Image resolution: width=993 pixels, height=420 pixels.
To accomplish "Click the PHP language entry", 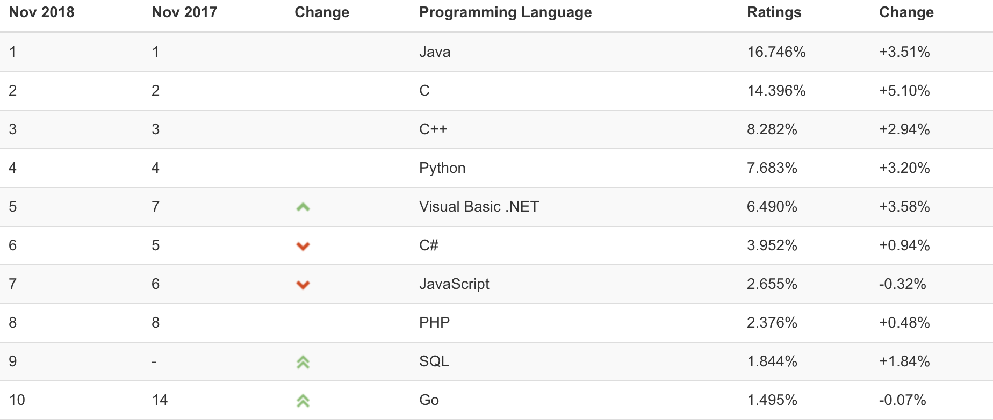I will pos(434,323).
